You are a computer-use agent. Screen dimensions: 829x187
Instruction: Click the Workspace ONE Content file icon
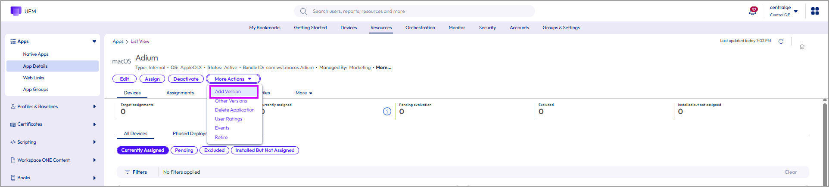click(x=13, y=160)
